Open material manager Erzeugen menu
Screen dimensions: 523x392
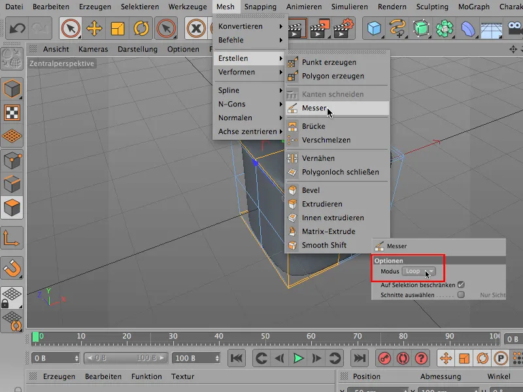[59, 376]
